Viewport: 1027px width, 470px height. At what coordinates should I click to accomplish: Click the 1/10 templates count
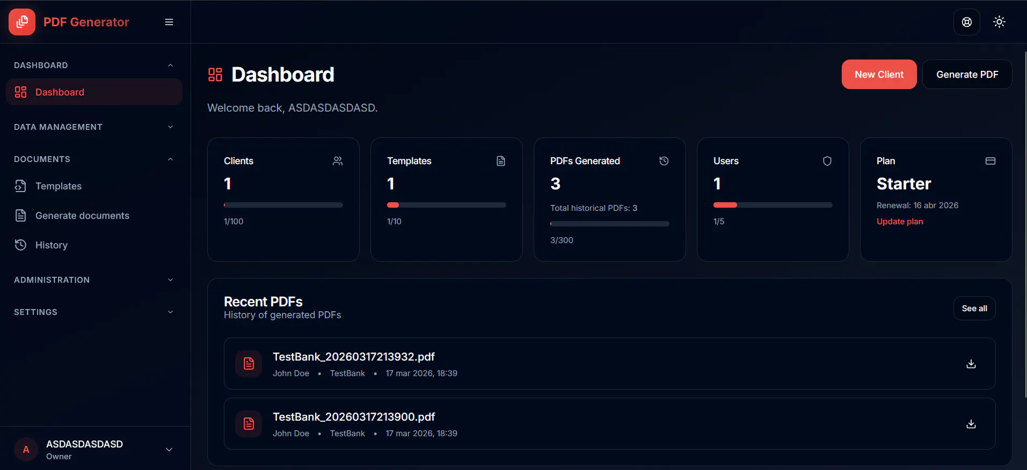tap(394, 222)
